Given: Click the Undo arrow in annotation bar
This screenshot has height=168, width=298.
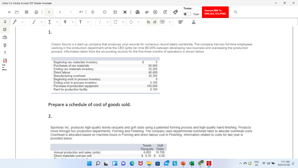Looking at the screenshot, I should 149,22.
